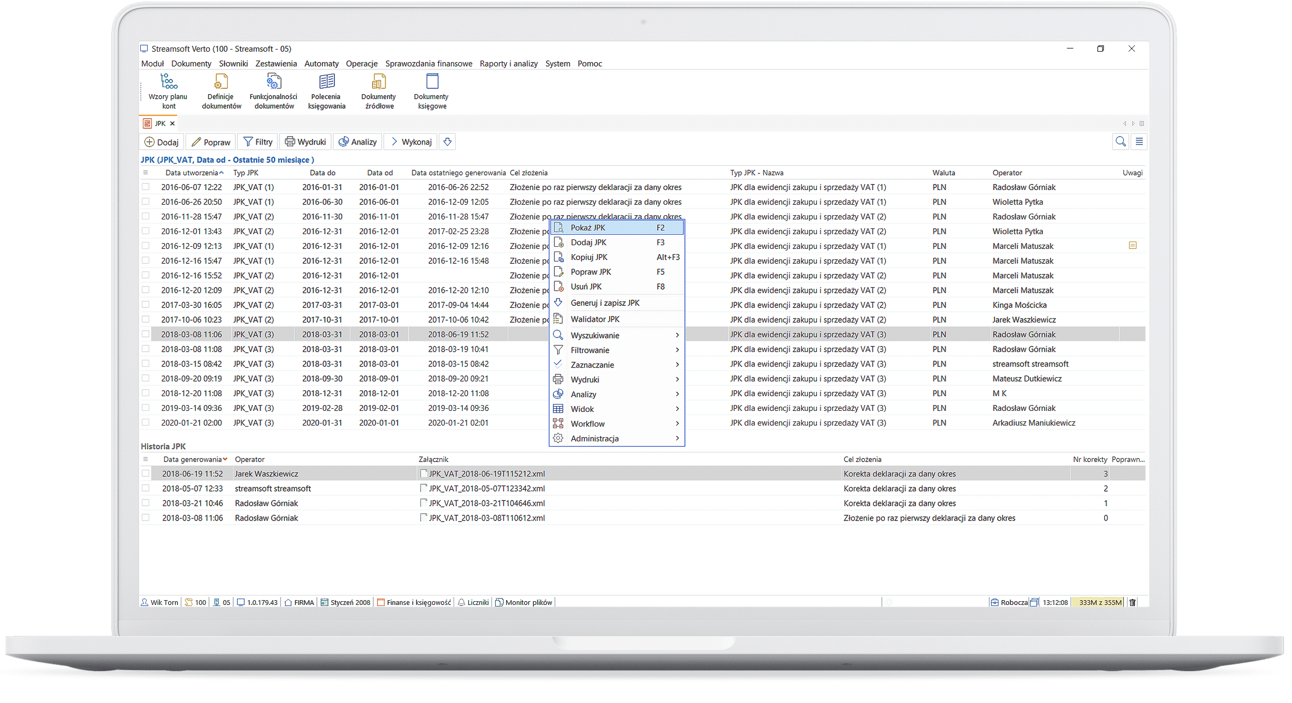Choose Usuń JPK in context menu

point(617,287)
